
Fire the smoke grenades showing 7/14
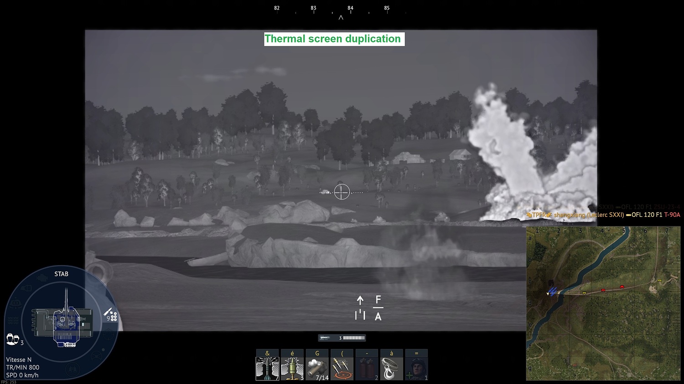[317, 369]
